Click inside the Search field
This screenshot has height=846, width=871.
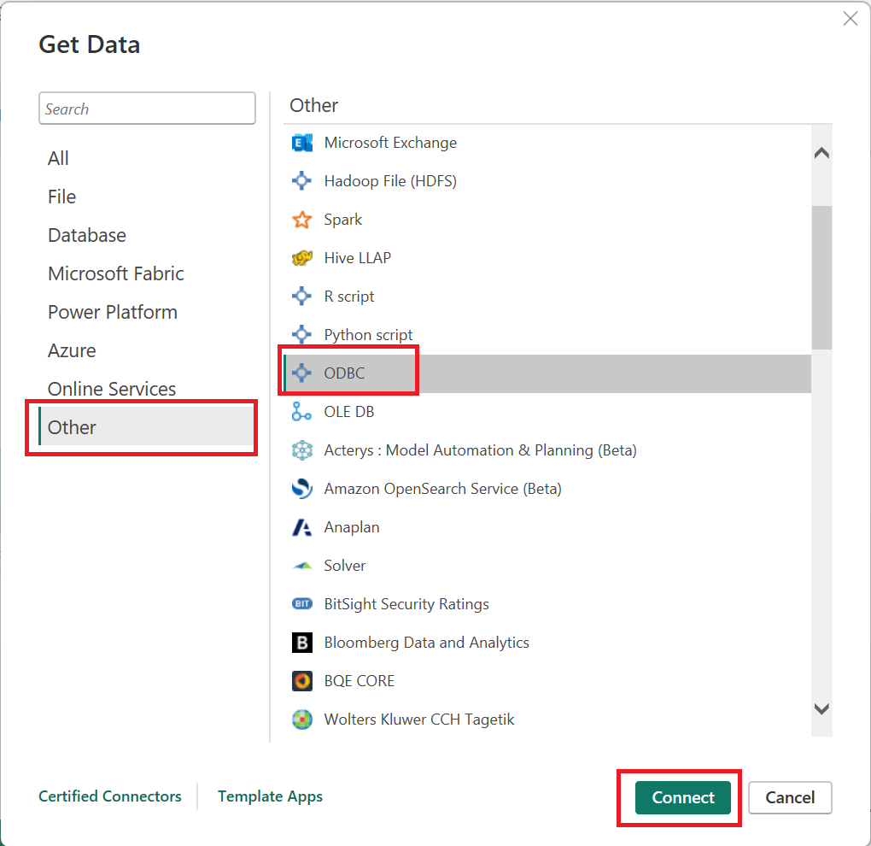point(147,108)
